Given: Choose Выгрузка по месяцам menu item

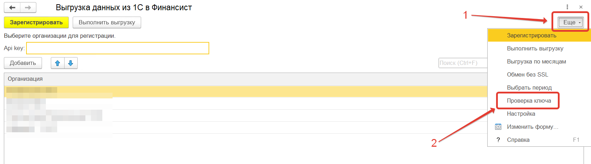Looking at the screenshot, I should click(x=536, y=62).
